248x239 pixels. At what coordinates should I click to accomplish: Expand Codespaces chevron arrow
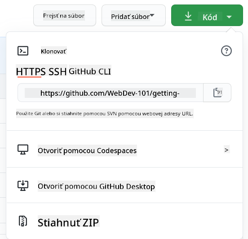(226, 150)
